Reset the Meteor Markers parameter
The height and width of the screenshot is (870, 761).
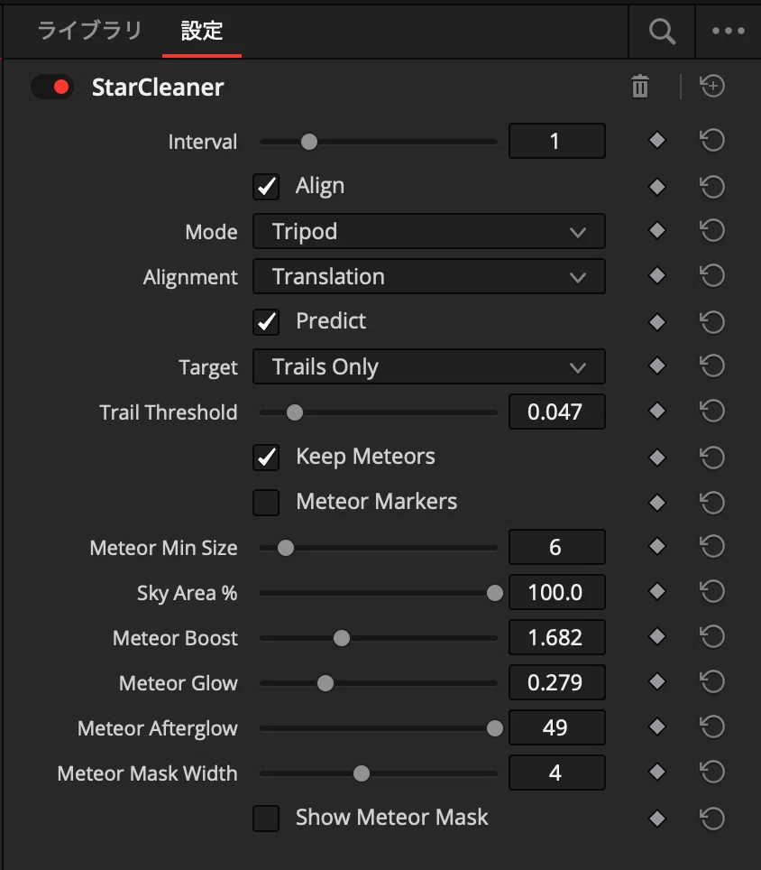coord(712,504)
